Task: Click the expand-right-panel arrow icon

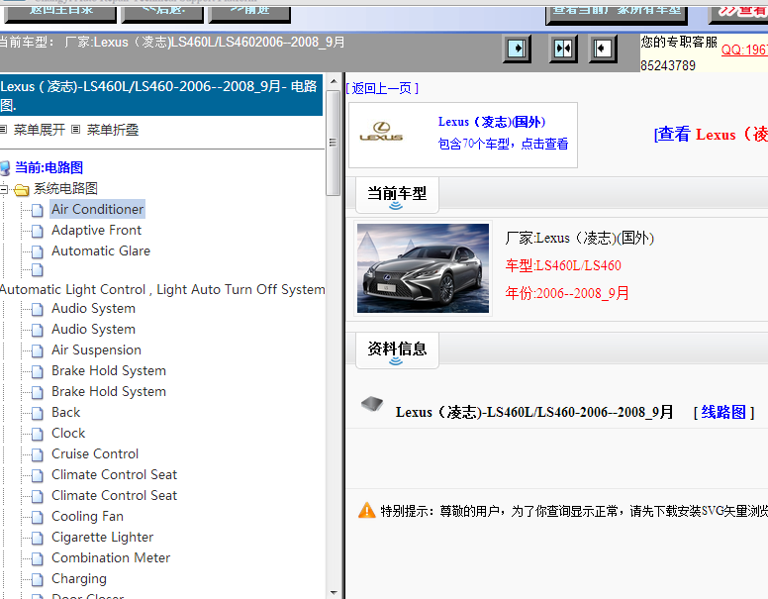Action: coord(517,49)
